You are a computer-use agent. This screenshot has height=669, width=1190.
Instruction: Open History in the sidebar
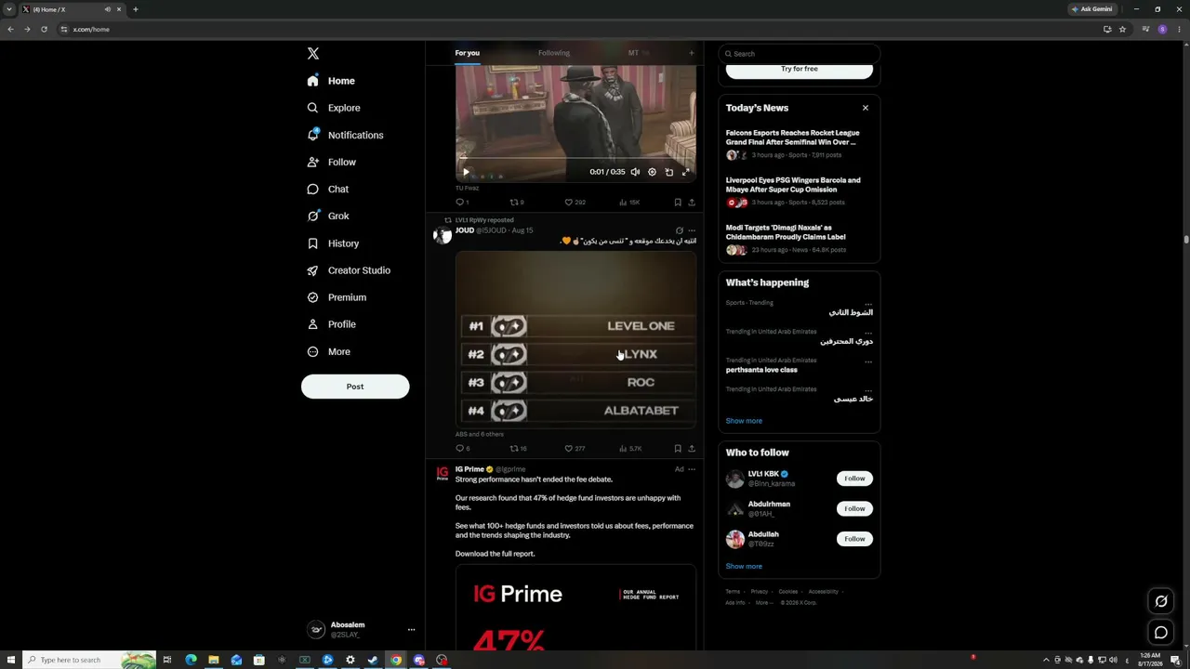333,243
